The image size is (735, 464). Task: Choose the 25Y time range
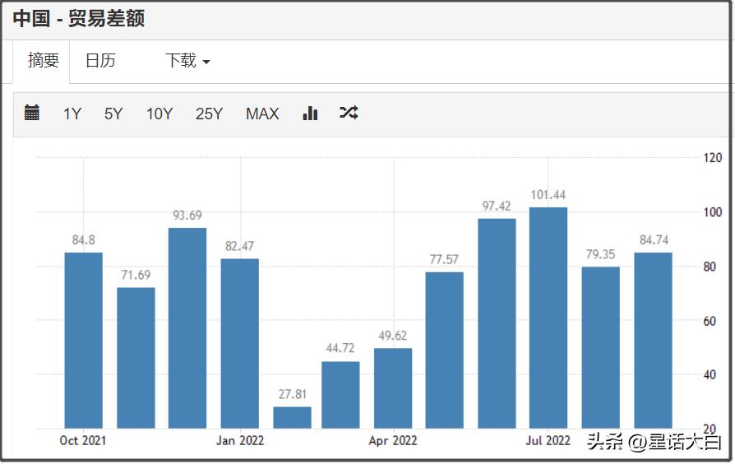[x=209, y=114]
